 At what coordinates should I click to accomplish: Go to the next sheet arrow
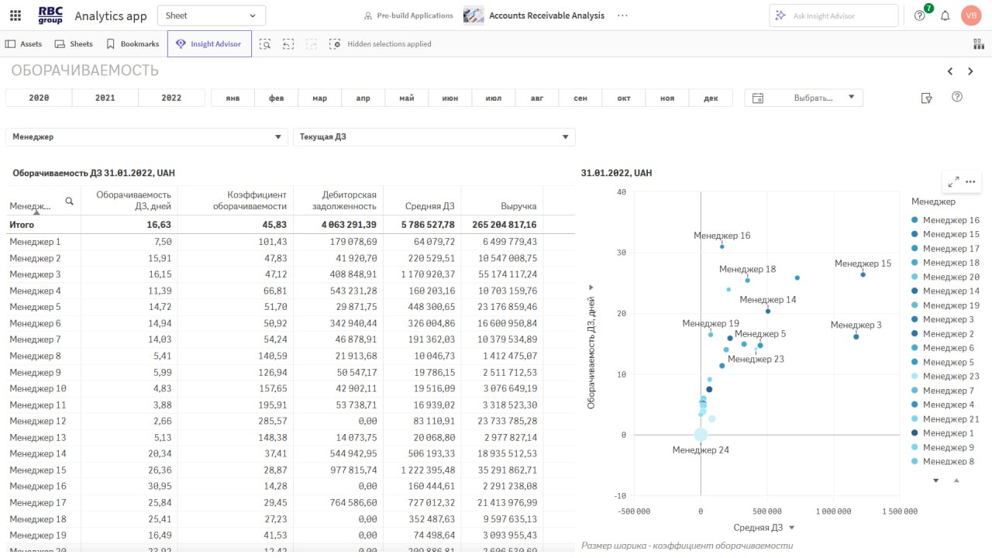970,71
